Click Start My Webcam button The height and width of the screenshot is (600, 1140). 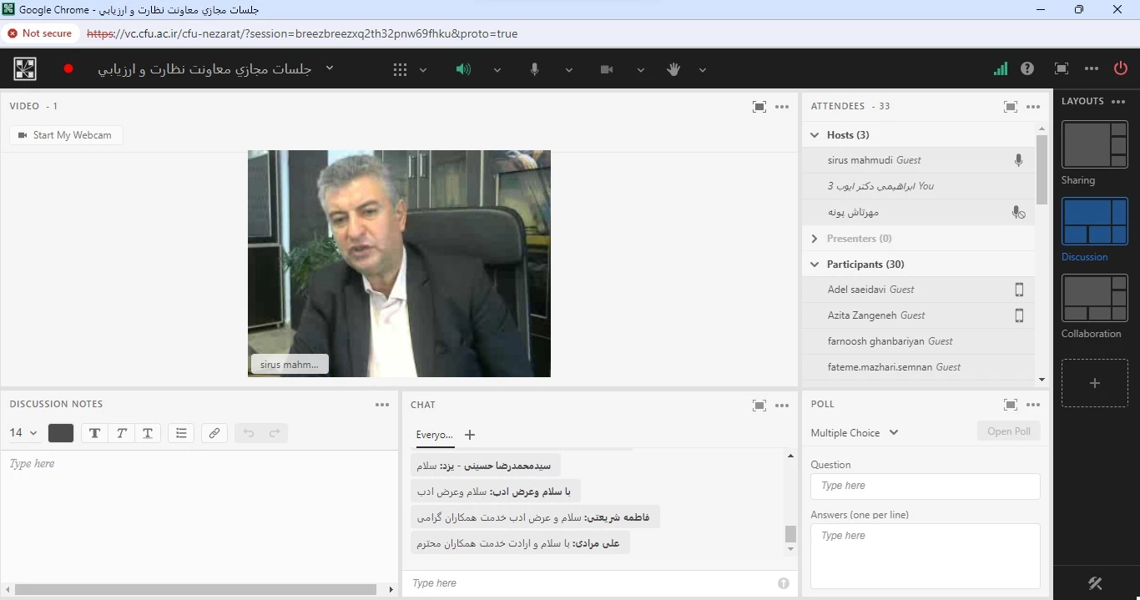click(66, 135)
